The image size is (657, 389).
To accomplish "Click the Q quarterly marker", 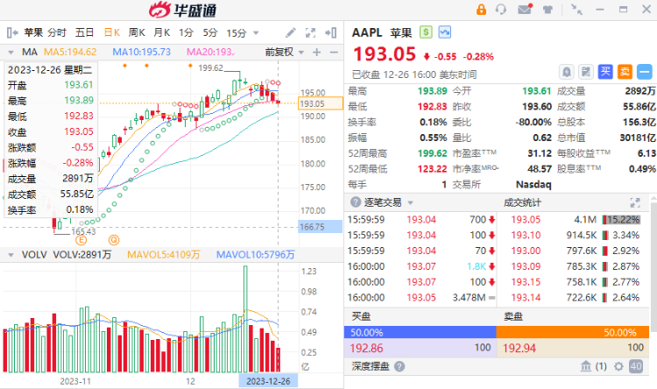I will [114, 240].
